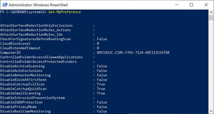Select the CheckForSignaturesBeforeRunningScan setting name
Screen dimensions: 214x114
35,39
